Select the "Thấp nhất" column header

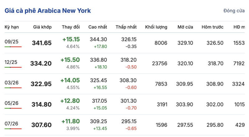tap(126, 27)
